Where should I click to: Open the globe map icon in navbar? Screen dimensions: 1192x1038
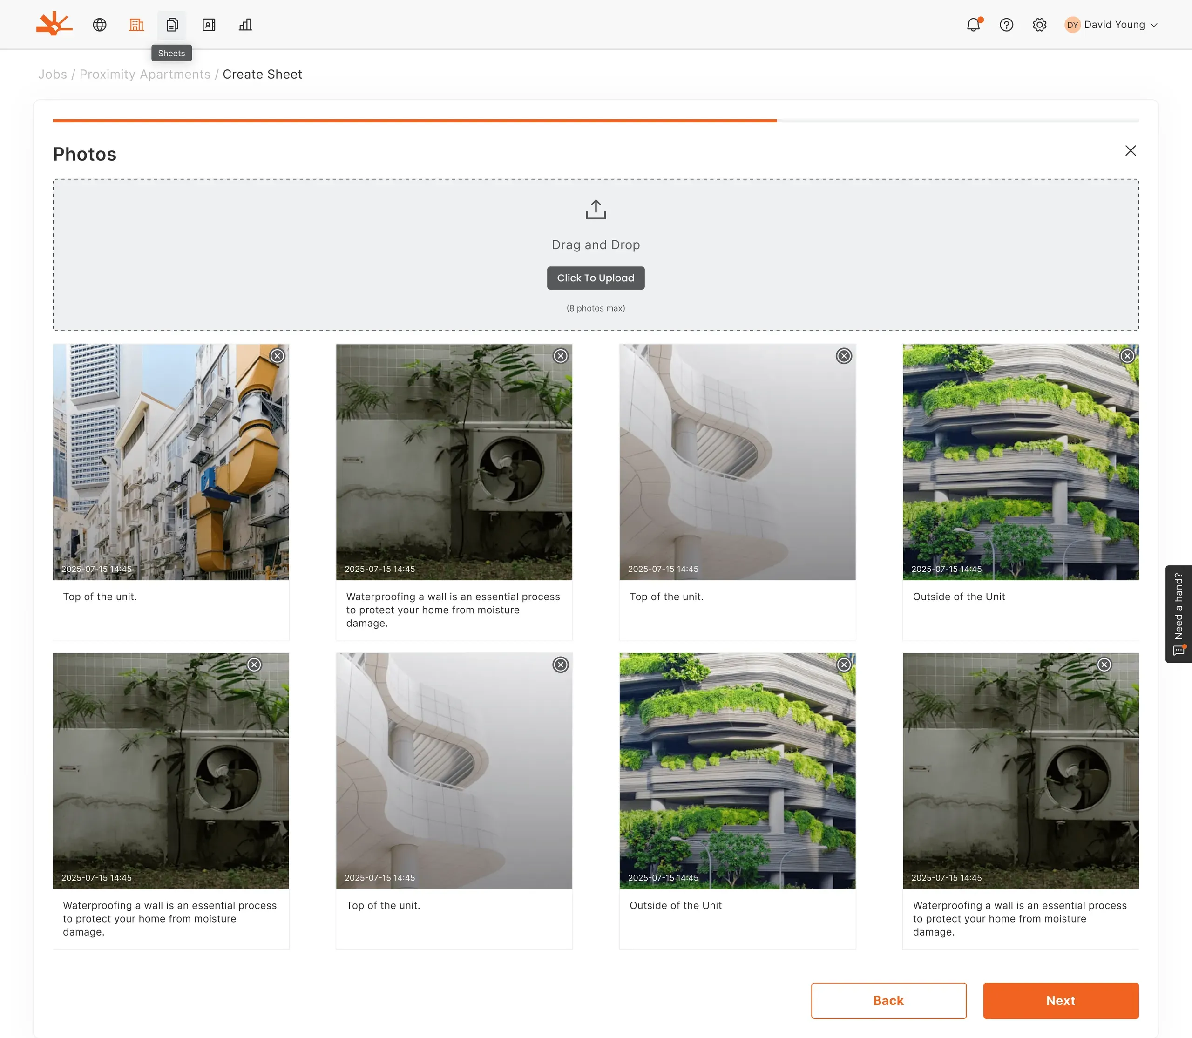coord(100,25)
